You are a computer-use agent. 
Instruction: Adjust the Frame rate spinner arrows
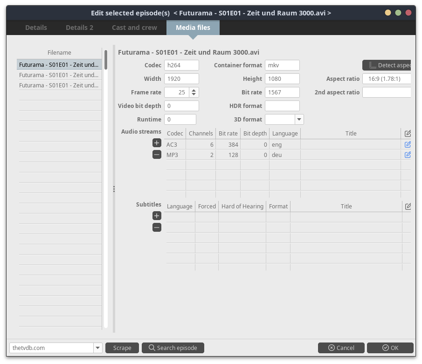[x=194, y=93]
